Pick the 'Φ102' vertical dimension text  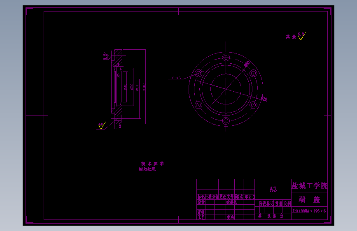[144, 87]
